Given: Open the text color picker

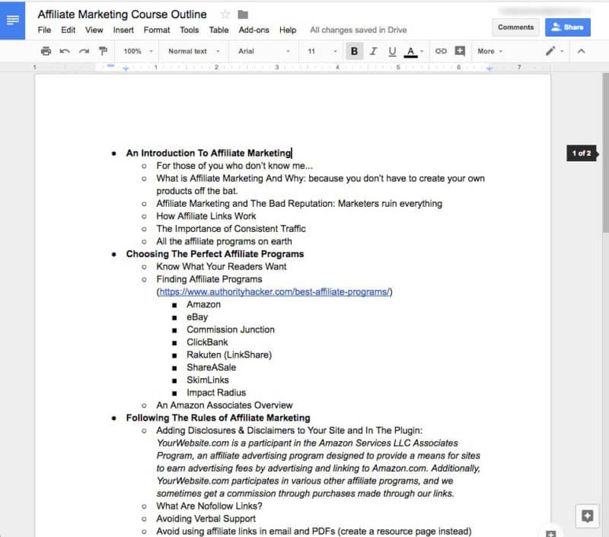Looking at the screenshot, I should point(413,51).
